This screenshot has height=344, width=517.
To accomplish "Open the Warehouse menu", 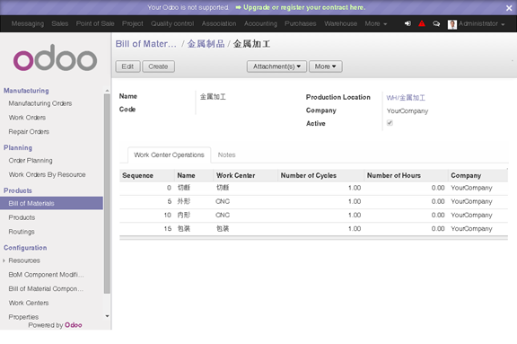I will click(x=340, y=23).
